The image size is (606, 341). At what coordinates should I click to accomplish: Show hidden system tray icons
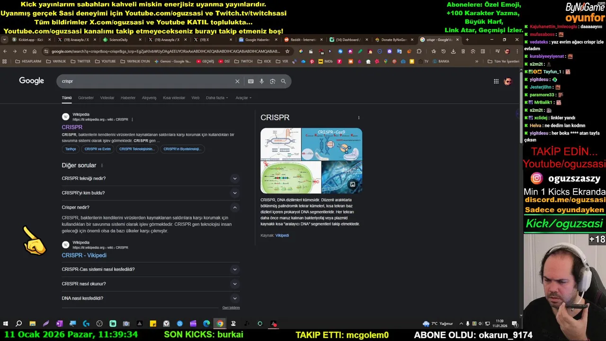coord(461,324)
